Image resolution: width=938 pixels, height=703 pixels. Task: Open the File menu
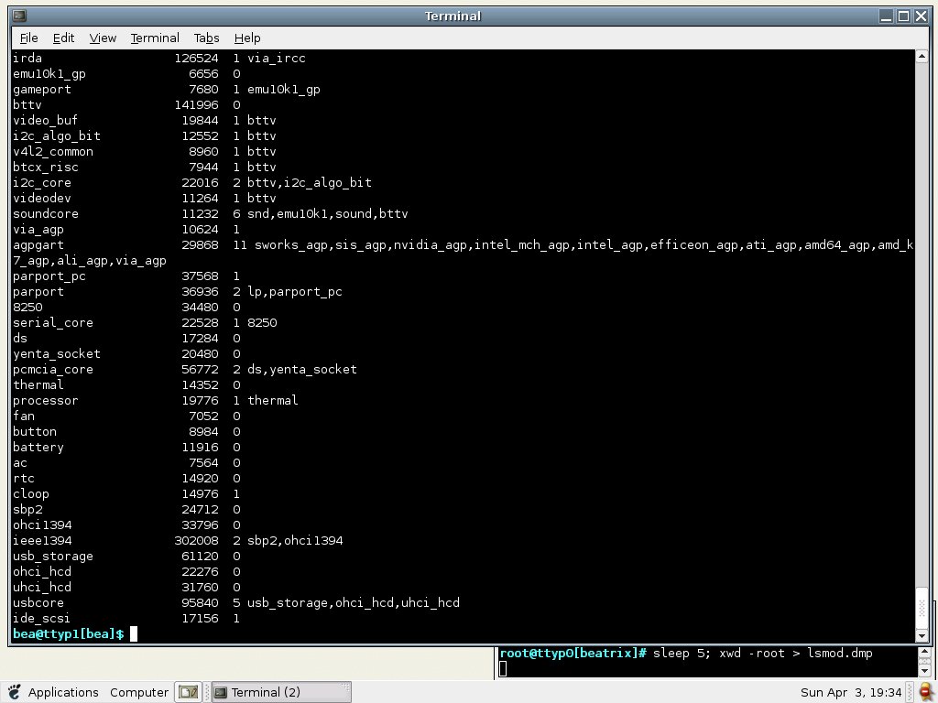28,38
